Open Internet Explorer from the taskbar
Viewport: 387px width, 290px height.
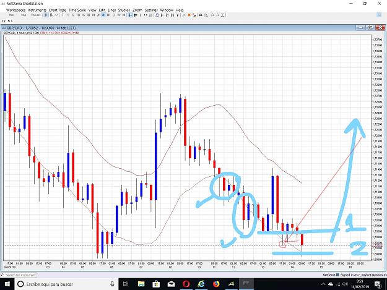click(201, 284)
